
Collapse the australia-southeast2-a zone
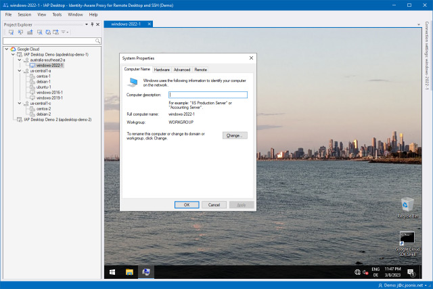click(20, 60)
